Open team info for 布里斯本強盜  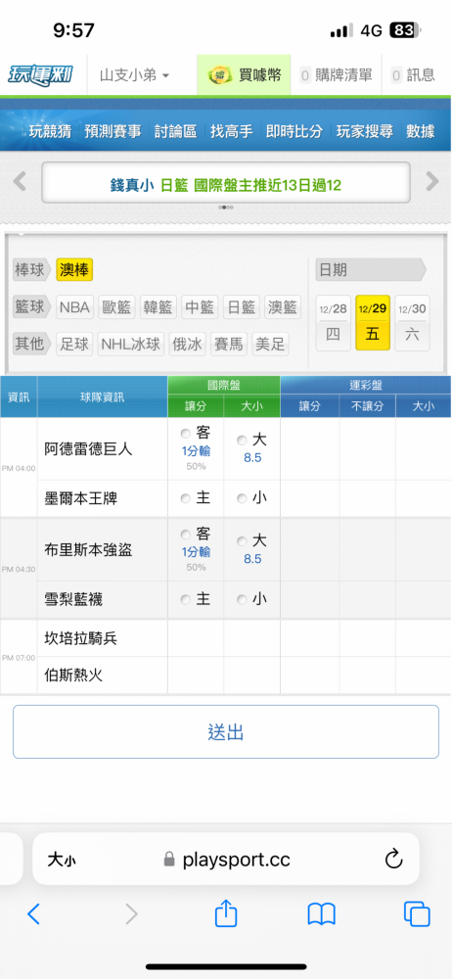(88, 550)
